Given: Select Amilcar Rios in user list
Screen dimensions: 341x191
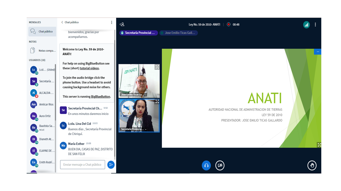Looking at the screenshot, I should click(x=42, y=105).
